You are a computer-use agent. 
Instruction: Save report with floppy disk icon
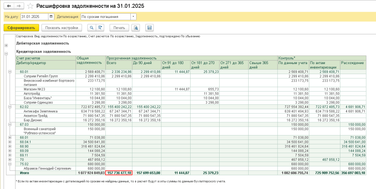149,27
